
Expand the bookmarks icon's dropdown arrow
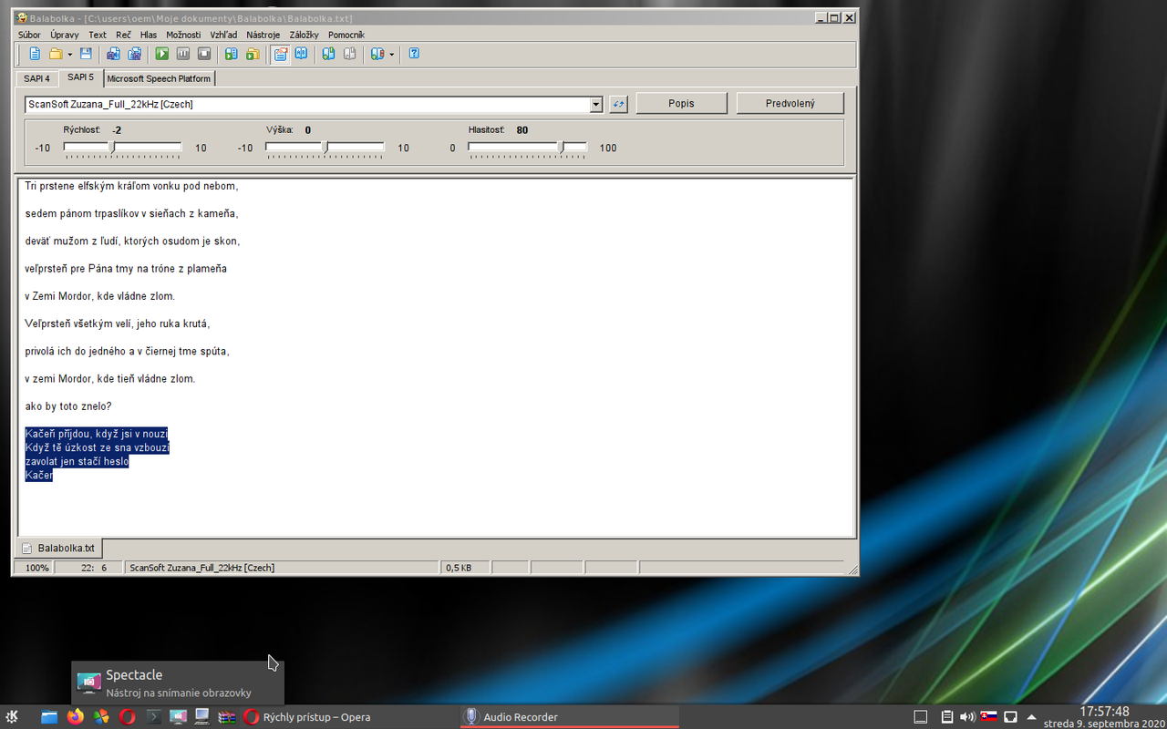click(392, 54)
